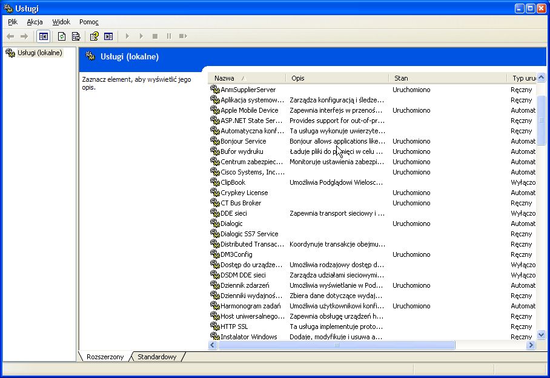Click the pane icon right of Help
The height and width of the screenshot is (378, 550).
(x=108, y=36)
